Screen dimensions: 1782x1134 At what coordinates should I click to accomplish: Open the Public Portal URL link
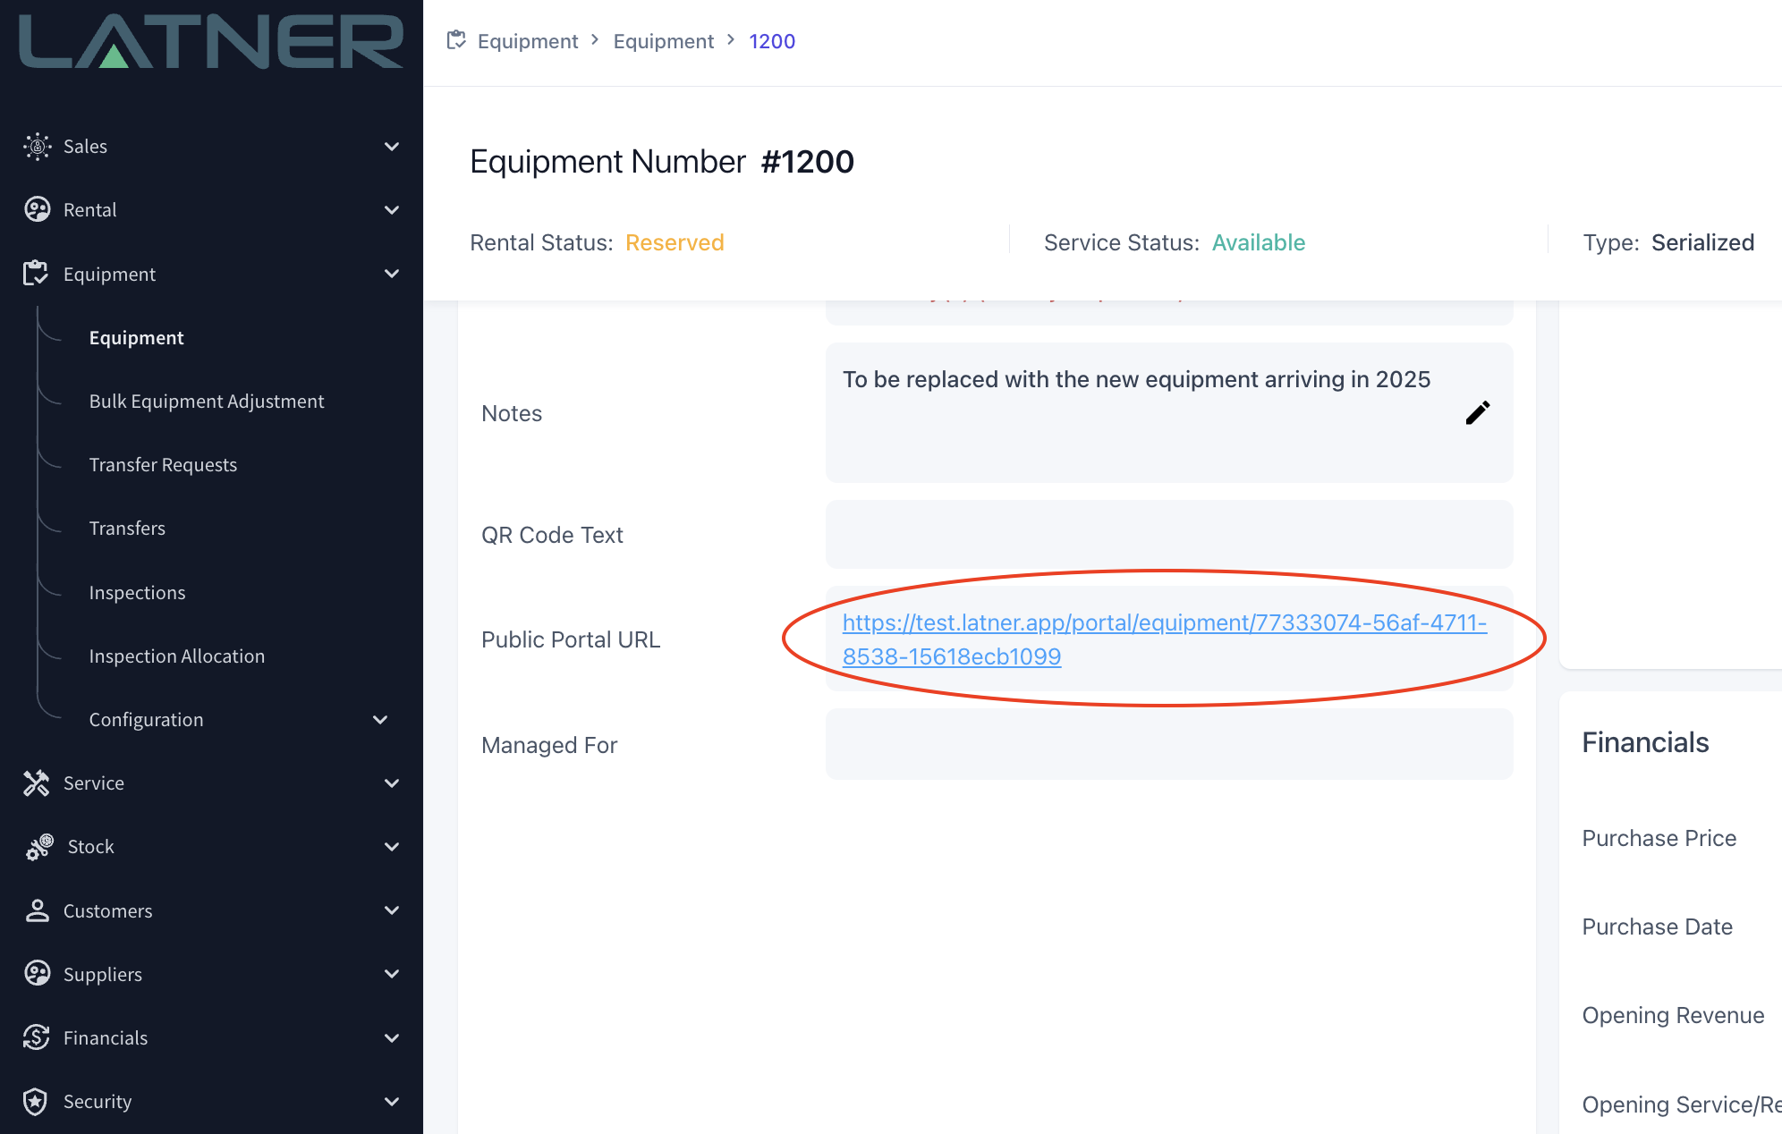click(1164, 623)
